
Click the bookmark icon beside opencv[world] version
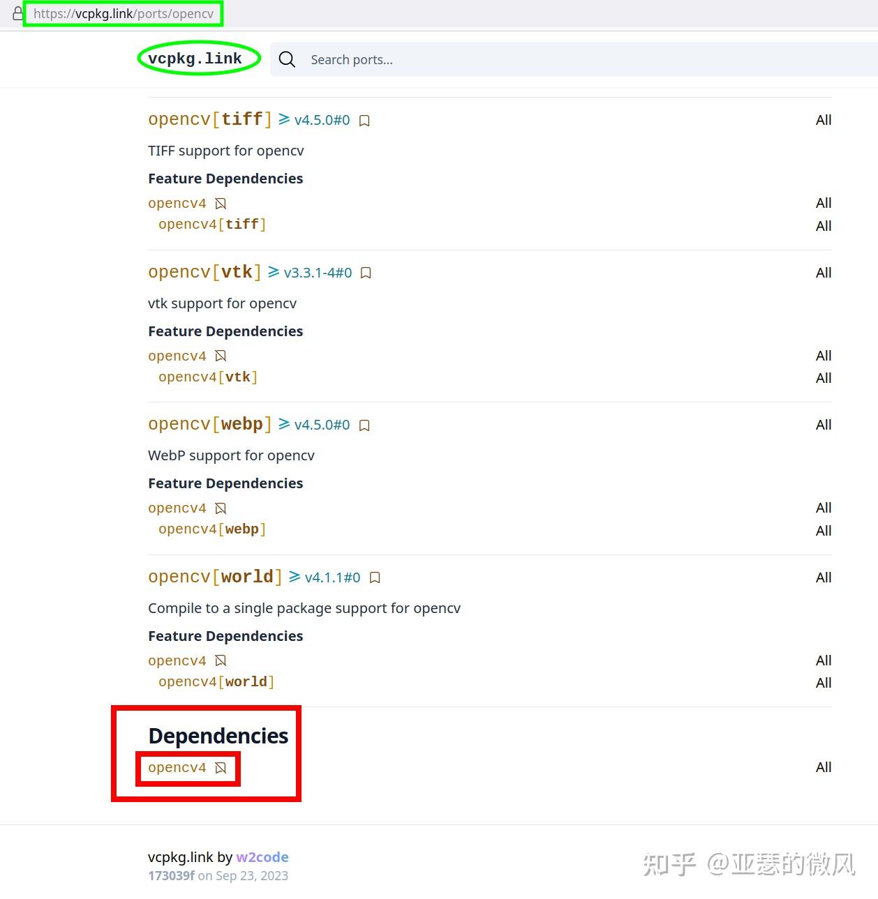pyautogui.click(x=374, y=577)
